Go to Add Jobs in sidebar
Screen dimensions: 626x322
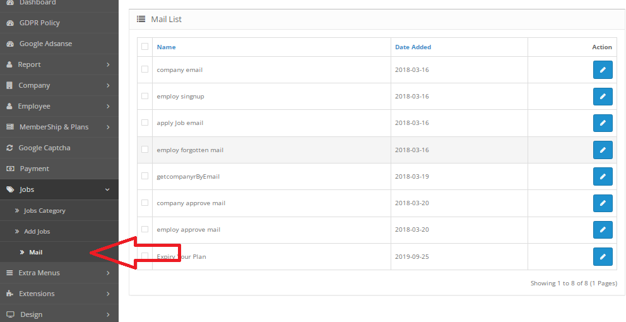[x=37, y=232]
